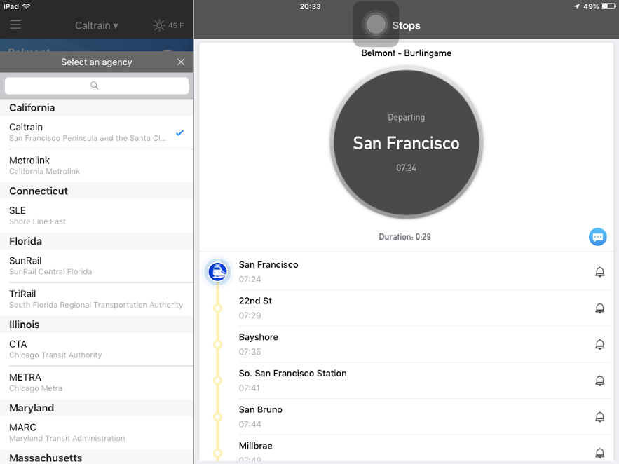Choose Metrolink agency
This screenshot has height=464, width=619.
[x=97, y=165]
